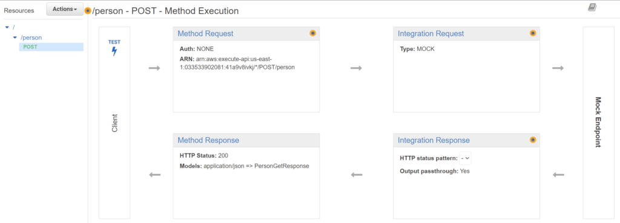Viewport: 620px width, 223px height.
Task: Click the arrow from Client to Method Request
Action: click(154, 68)
